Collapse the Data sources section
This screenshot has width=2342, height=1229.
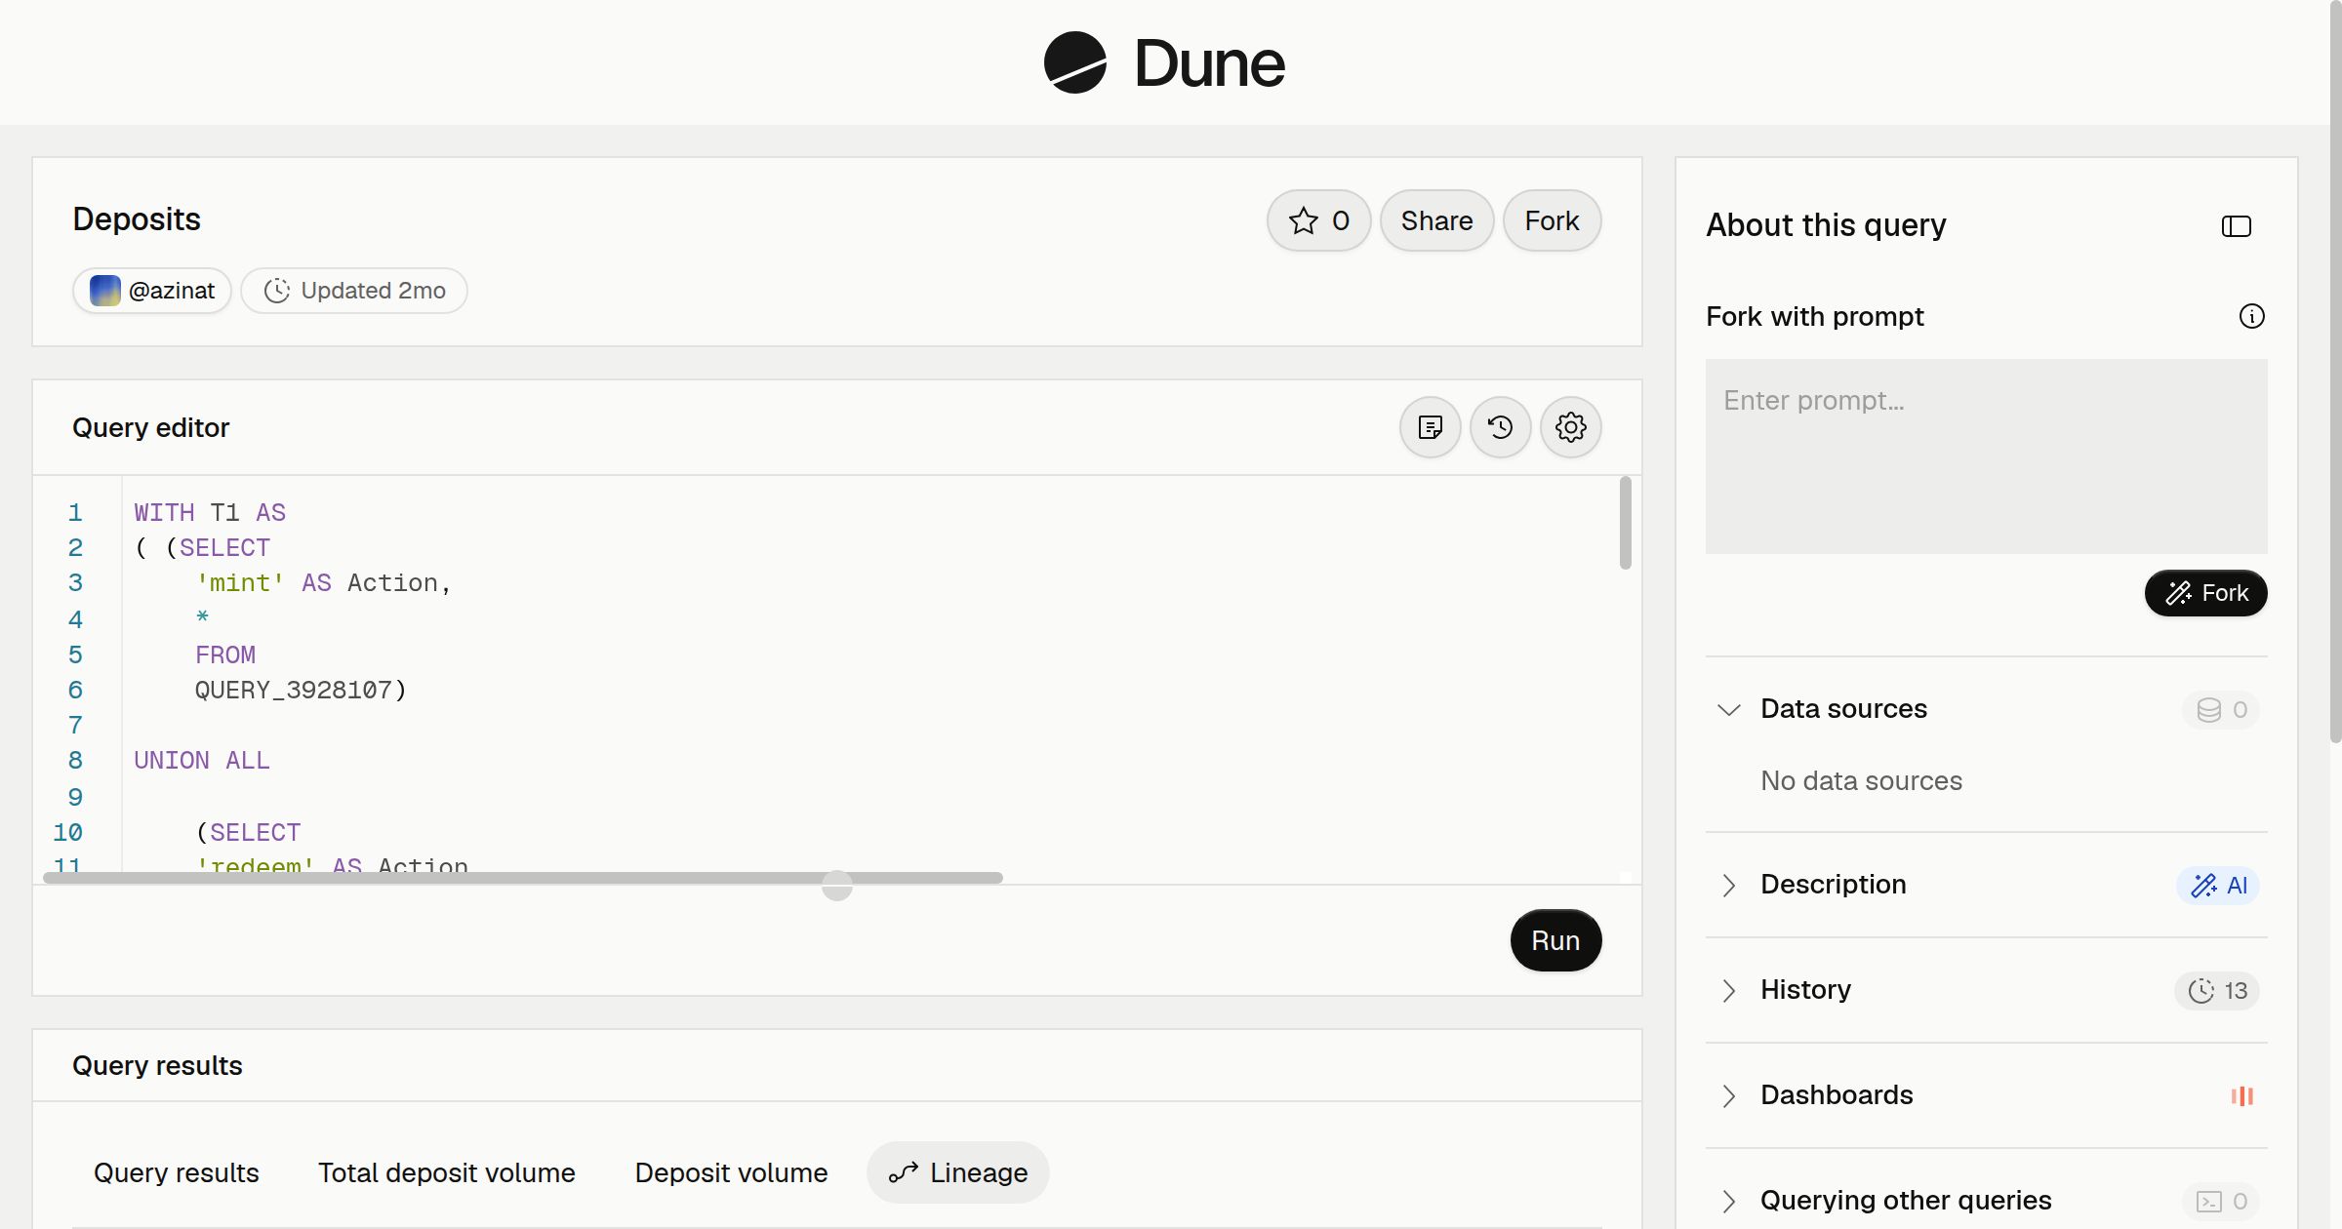1729,709
